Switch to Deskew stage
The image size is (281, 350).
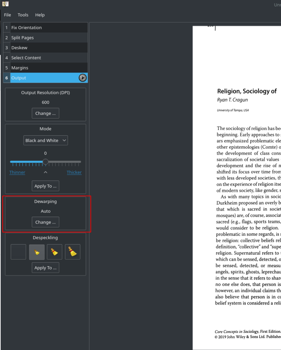coord(45,48)
